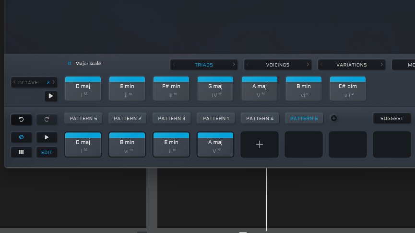This screenshot has height=233, width=415.
Task: Open the VOICINGS selector
Action: pos(278,65)
